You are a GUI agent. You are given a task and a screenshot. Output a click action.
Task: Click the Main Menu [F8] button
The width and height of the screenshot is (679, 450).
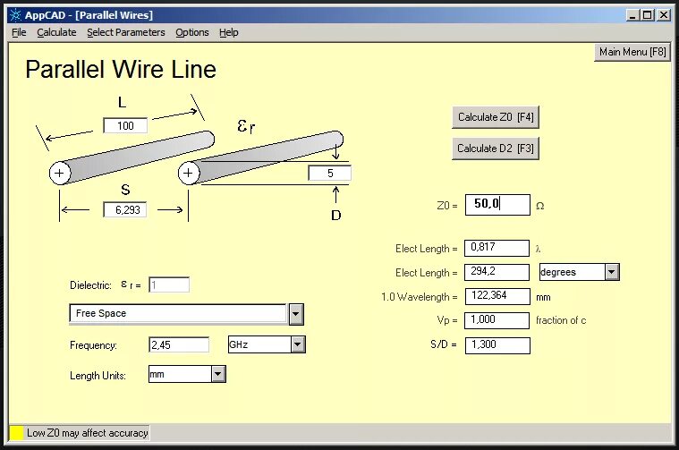tap(632, 52)
